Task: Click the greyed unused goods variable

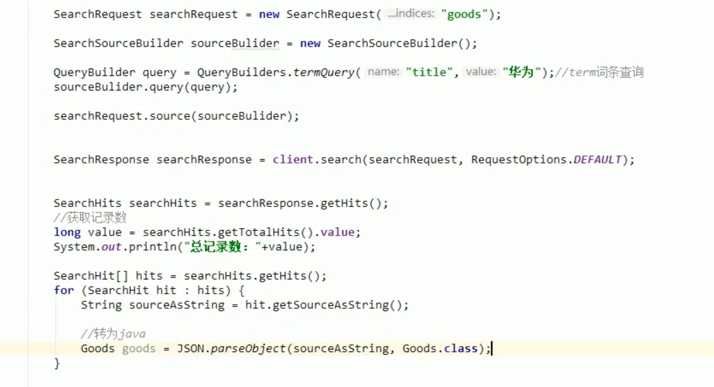Action: [139, 348]
